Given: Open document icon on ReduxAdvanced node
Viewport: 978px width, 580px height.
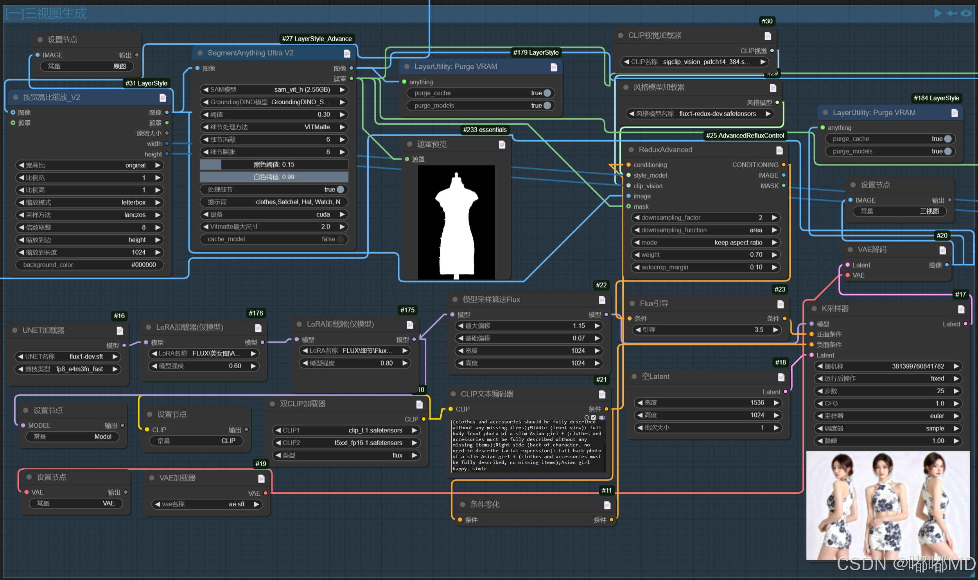Looking at the screenshot, I should click(x=779, y=150).
